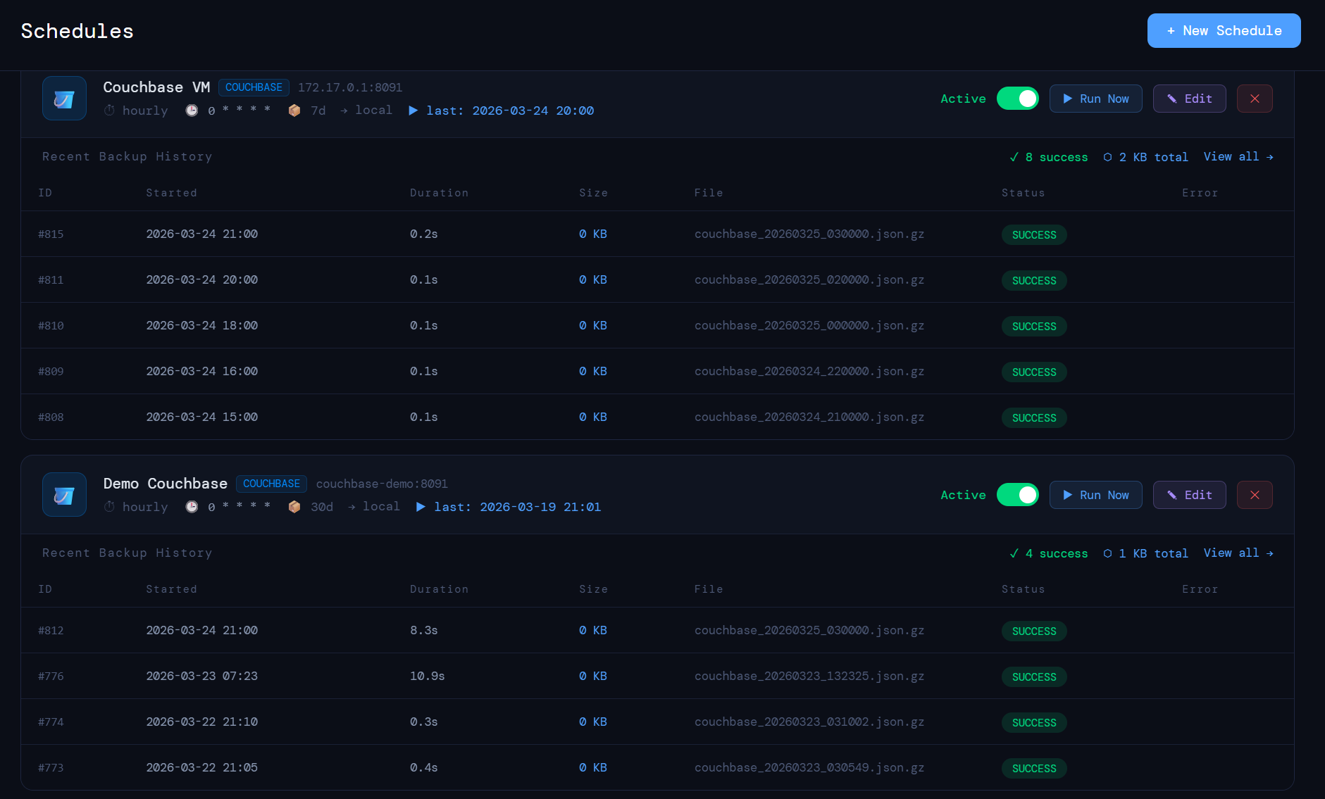1325x799 pixels.
Task: Click the 8 success checkmark summary
Action: pos(1048,157)
